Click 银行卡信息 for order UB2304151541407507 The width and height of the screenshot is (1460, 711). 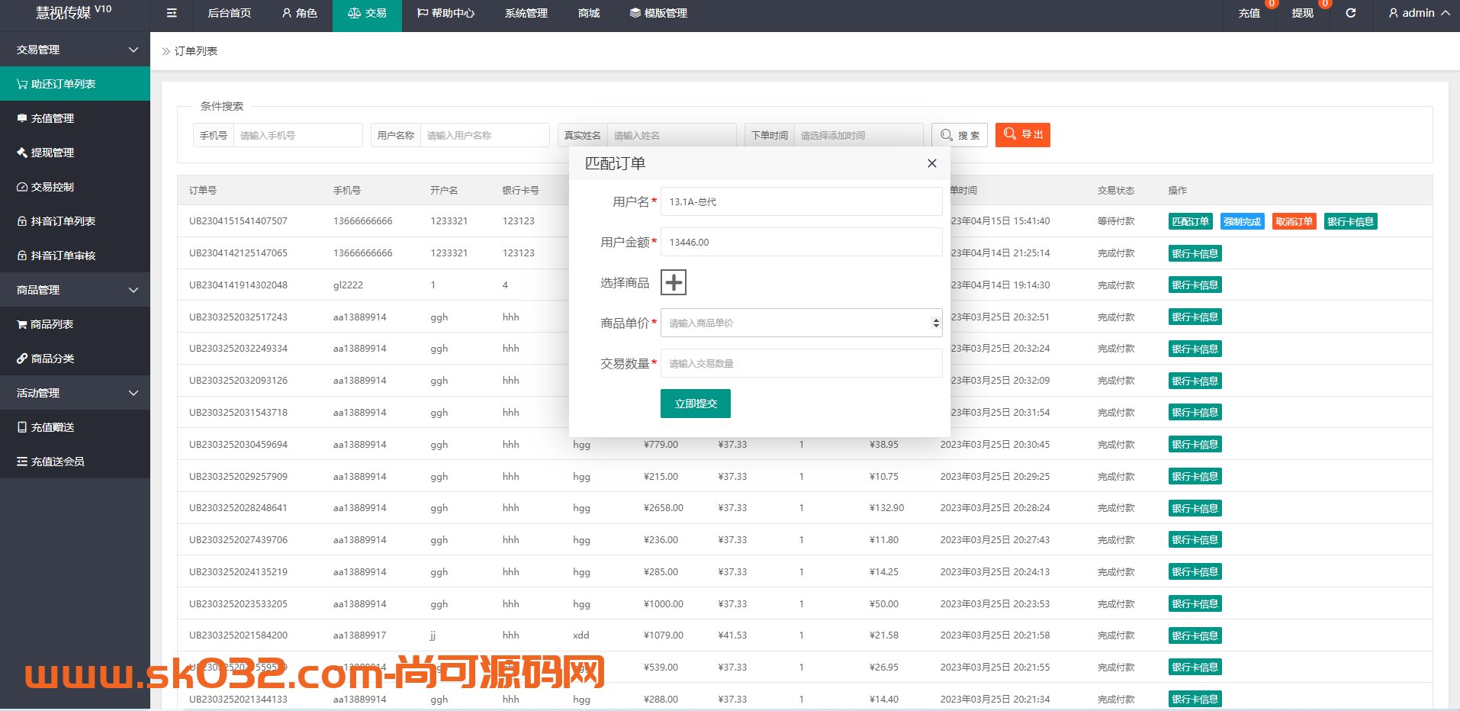click(1350, 221)
